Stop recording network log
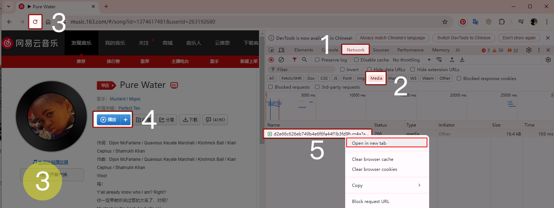 pyautogui.click(x=271, y=60)
